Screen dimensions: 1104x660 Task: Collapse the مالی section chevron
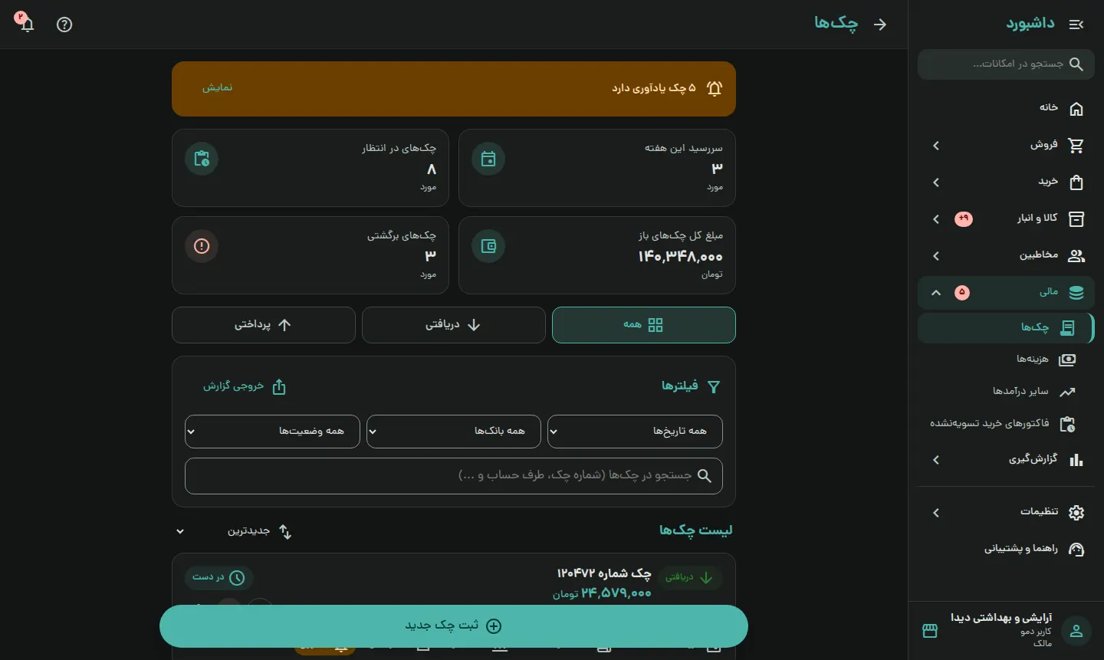click(x=936, y=293)
